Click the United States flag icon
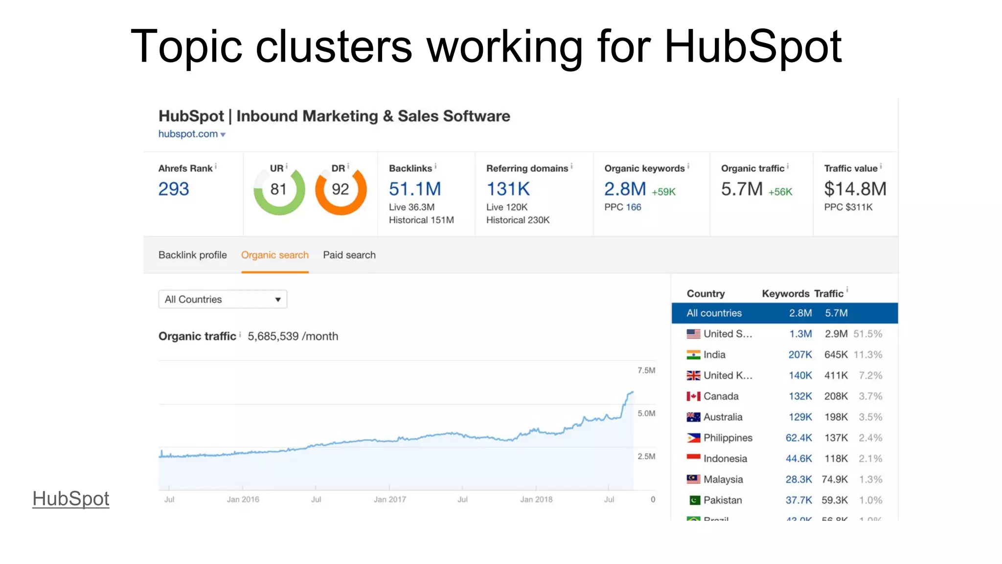 click(x=693, y=334)
